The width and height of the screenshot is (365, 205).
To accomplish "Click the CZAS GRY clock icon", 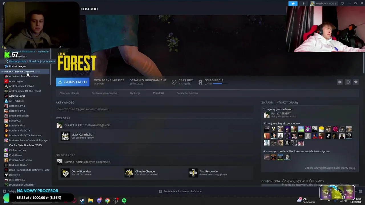I will pos(174,82).
